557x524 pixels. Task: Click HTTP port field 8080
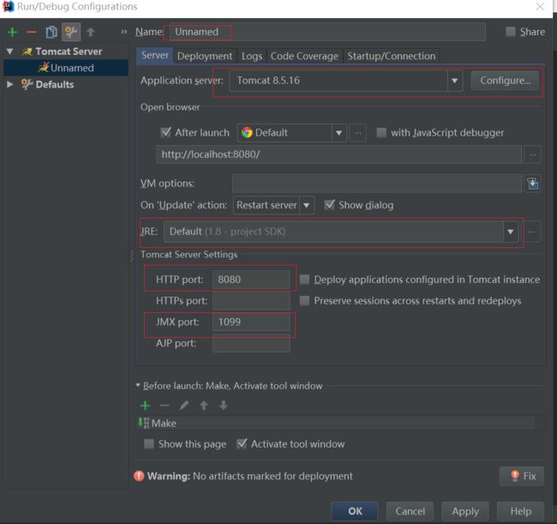click(251, 280)
